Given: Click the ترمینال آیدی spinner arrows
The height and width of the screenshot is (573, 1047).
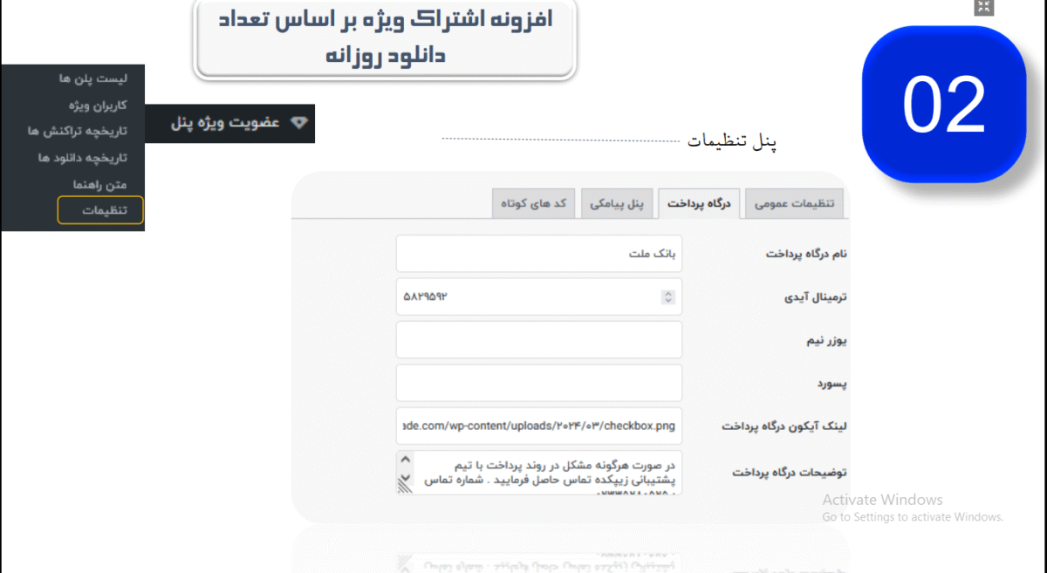Looking at the screenshot, I should tap(668, 297).
